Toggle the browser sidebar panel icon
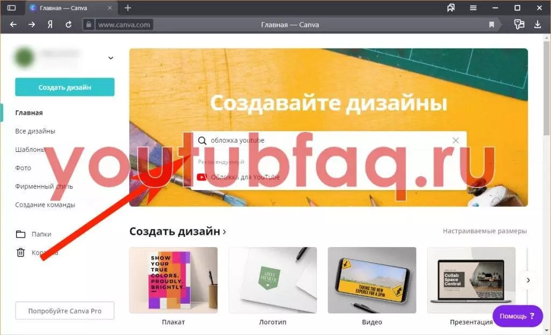551x335 pixels. (x=12, y=8)
